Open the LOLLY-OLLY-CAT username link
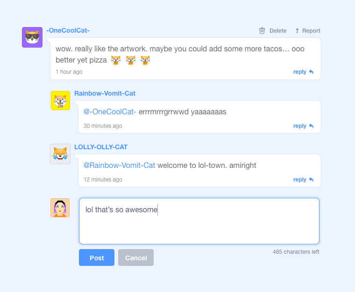The height and width of the screenshot is (292, 355). click(101, 147)
